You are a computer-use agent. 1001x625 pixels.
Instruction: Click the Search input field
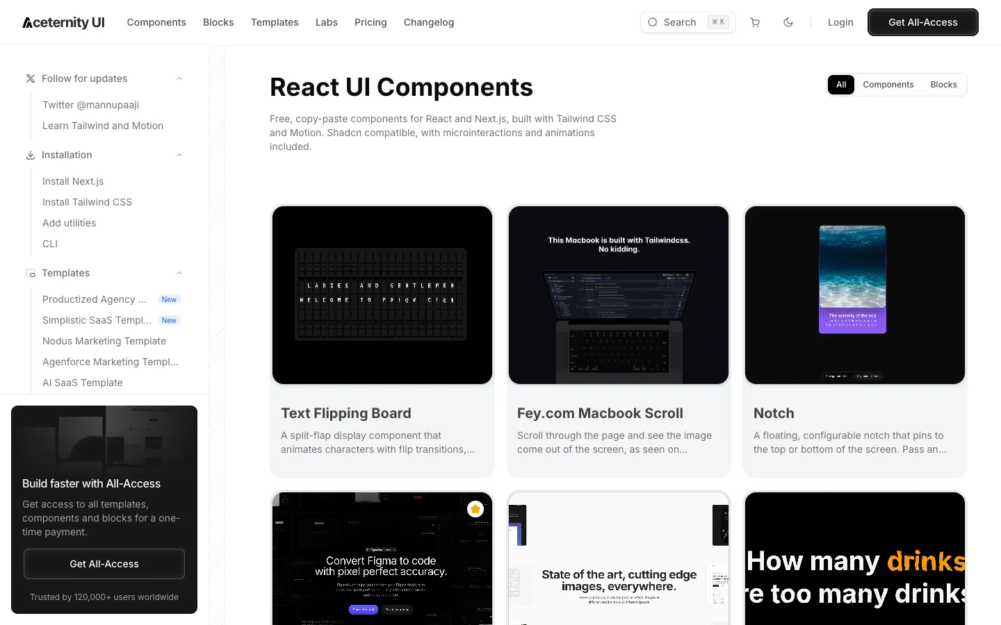[x=688, y=22]
